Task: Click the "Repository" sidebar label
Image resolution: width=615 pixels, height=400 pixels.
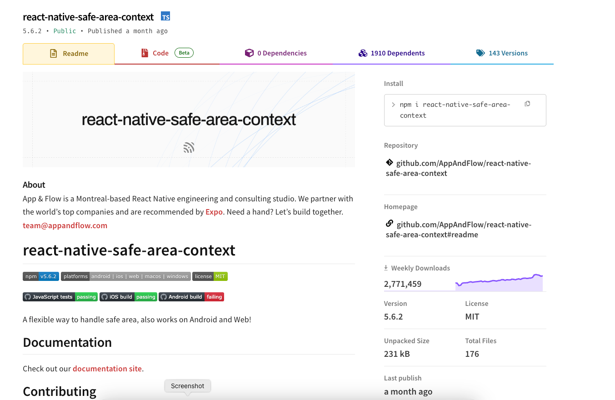Action: [401, 145]
